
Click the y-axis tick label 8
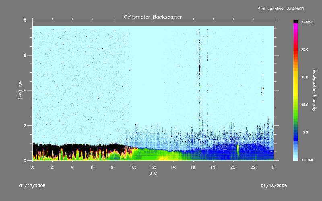(x=25, y=20)
